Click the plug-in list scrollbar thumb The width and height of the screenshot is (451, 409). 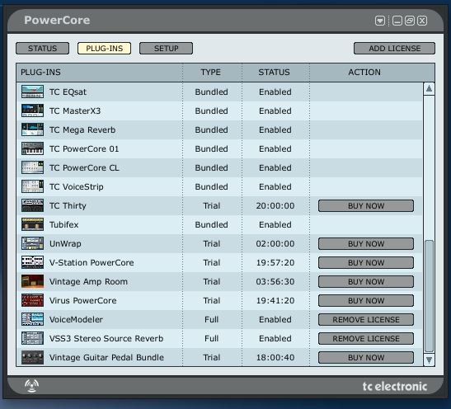(429, 296)
